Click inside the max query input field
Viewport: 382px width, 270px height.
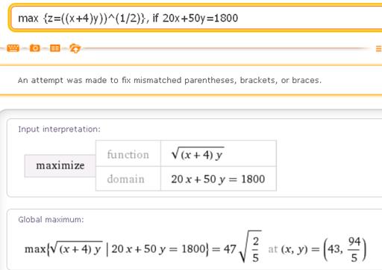tap(196, 18)
